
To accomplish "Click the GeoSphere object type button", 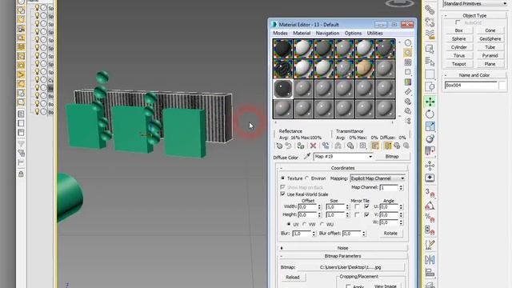I will pyautogui.click(x=490, y=39).
